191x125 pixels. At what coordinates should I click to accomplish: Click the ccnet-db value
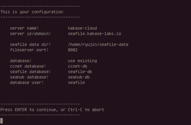[78, 66]
